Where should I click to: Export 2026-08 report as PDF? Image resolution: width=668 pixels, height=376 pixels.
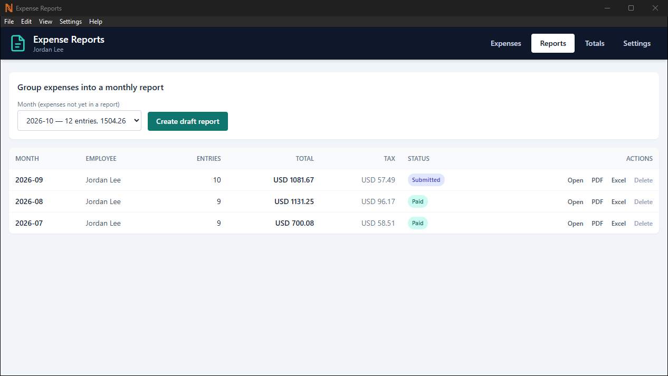(597, 202)
